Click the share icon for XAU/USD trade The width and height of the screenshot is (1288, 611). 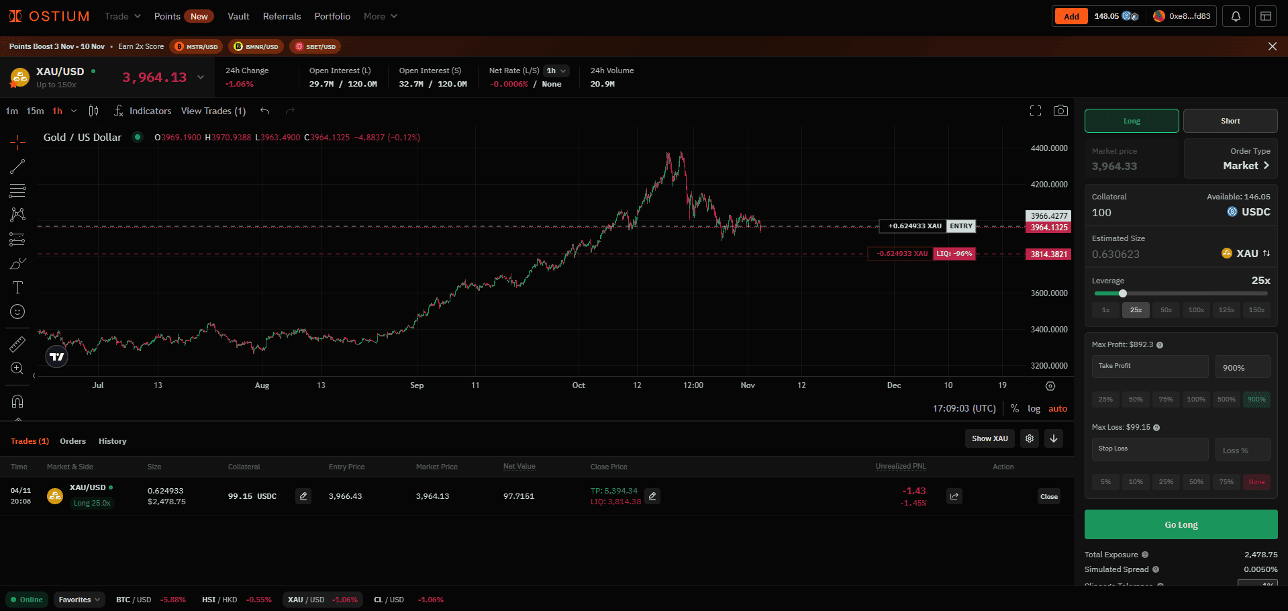[x=954, y=496]
